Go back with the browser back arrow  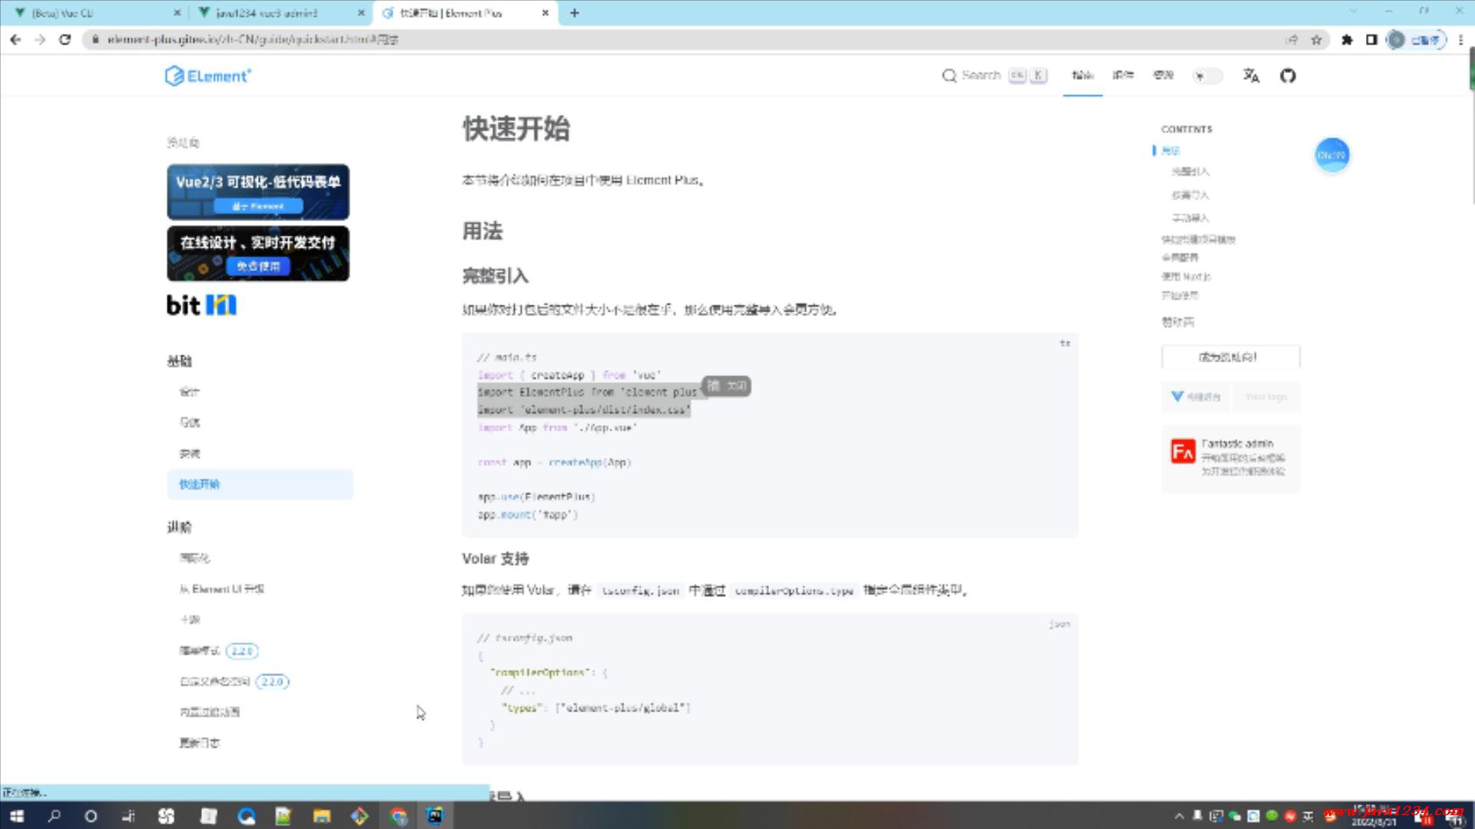tap(15, 39)
